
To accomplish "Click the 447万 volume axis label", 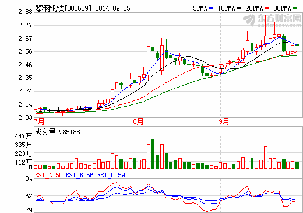I will tap(23, 136).
